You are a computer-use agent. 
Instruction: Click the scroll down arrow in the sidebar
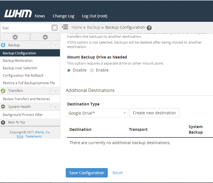(45, 37)
